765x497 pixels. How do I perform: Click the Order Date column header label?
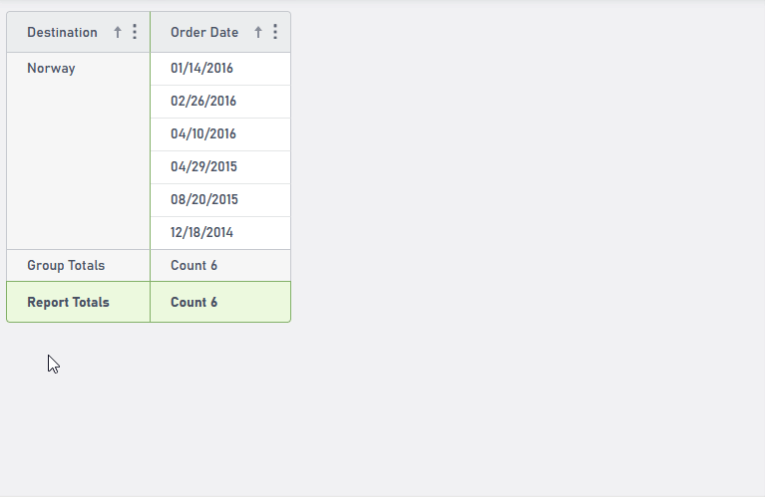pos(204,32)
